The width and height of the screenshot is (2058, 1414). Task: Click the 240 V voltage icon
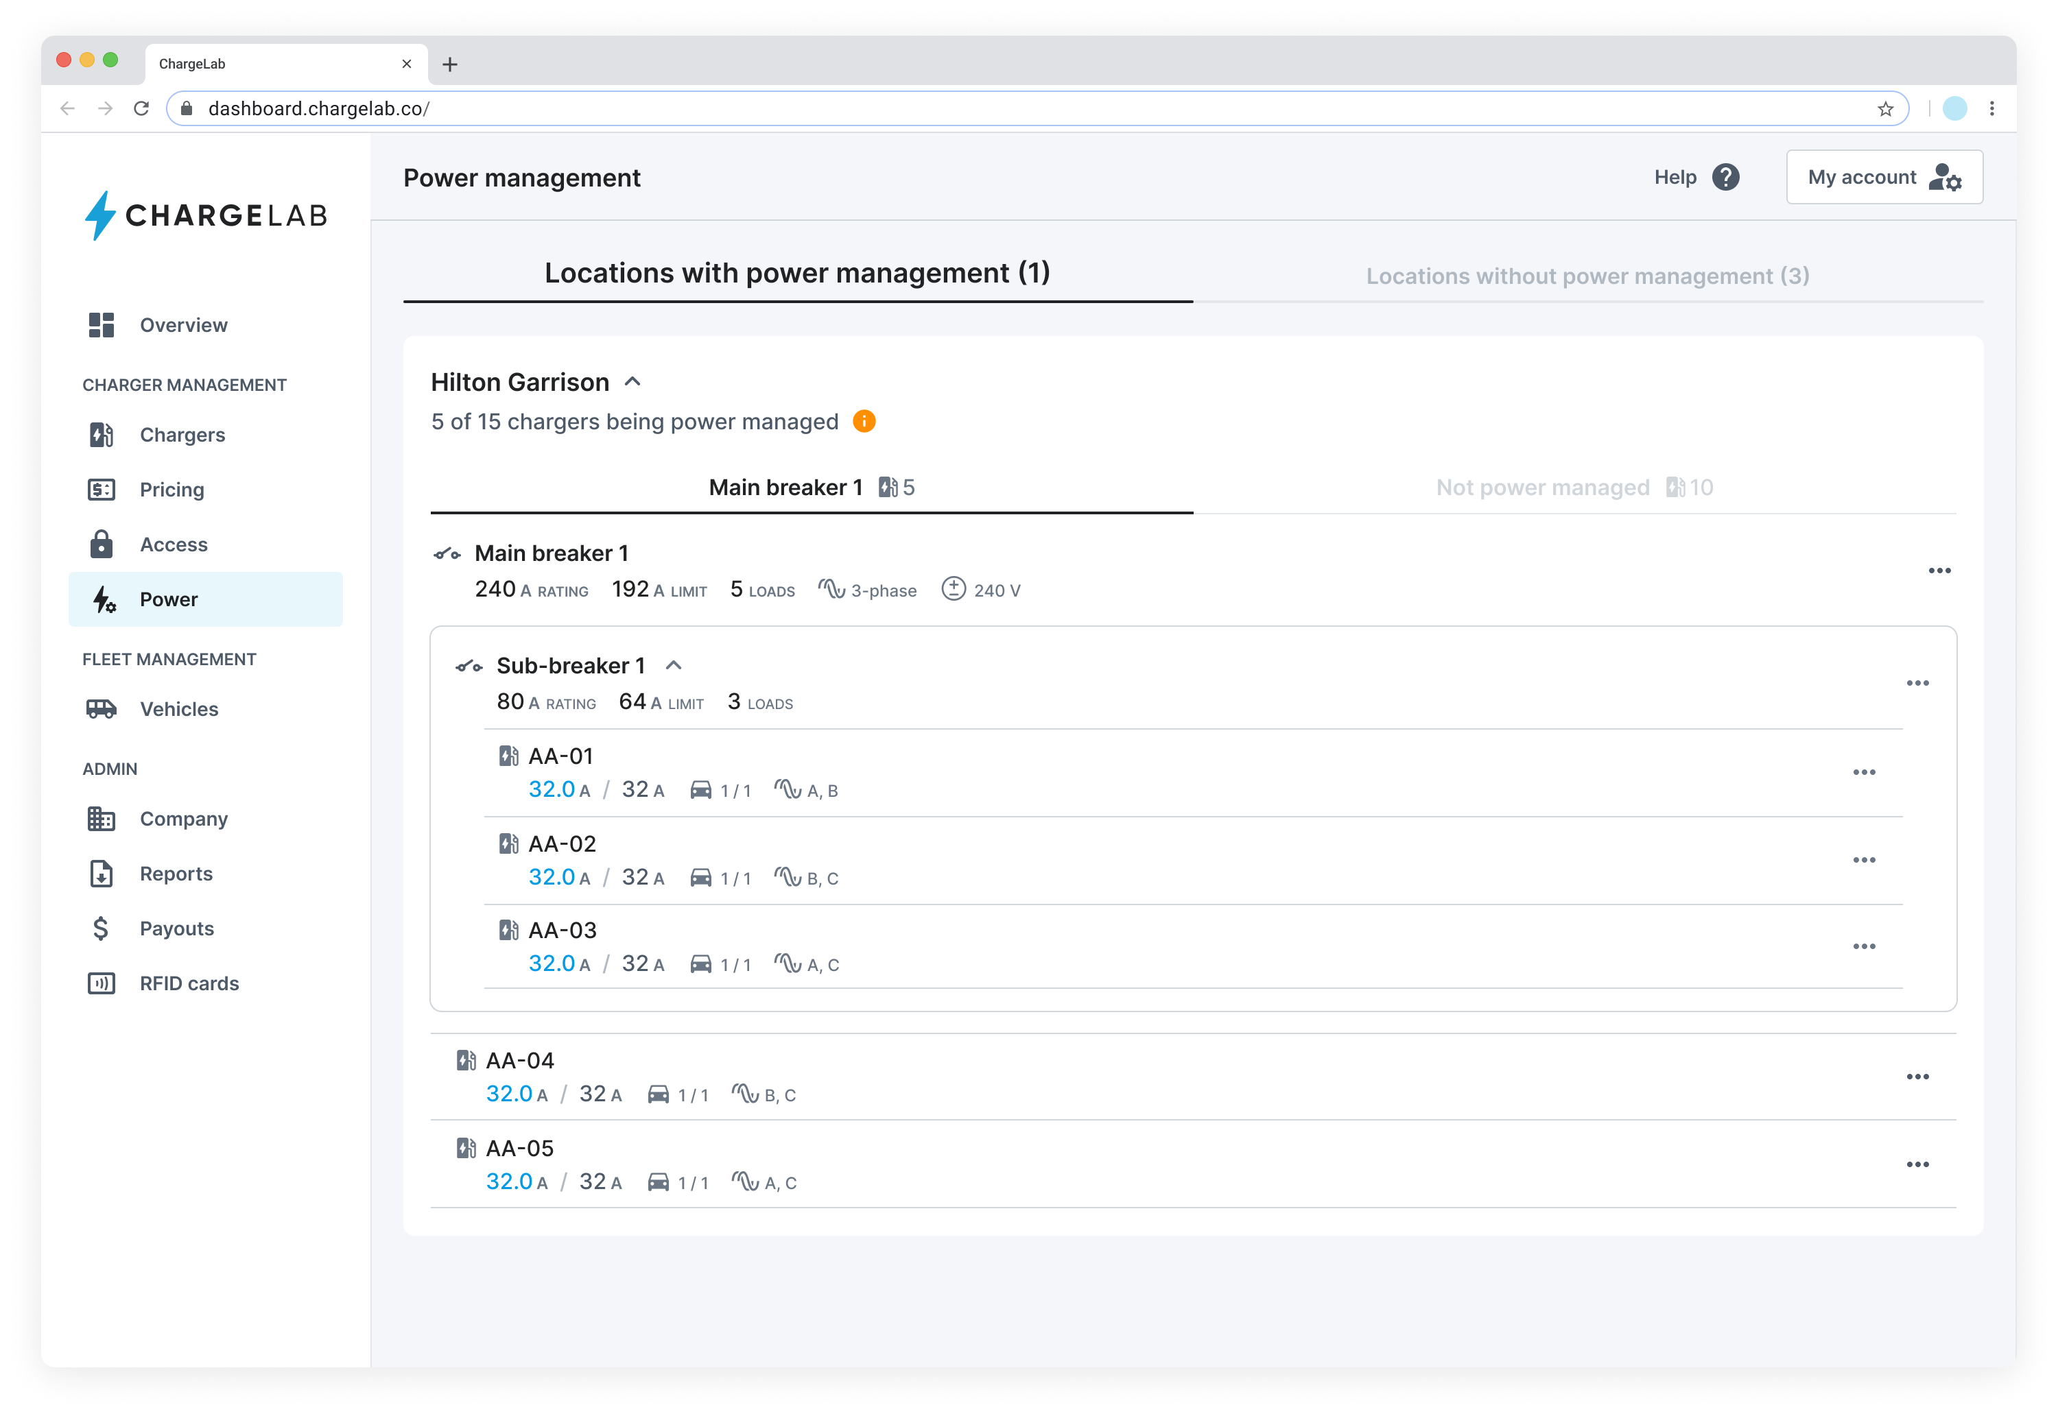[954, 589]
